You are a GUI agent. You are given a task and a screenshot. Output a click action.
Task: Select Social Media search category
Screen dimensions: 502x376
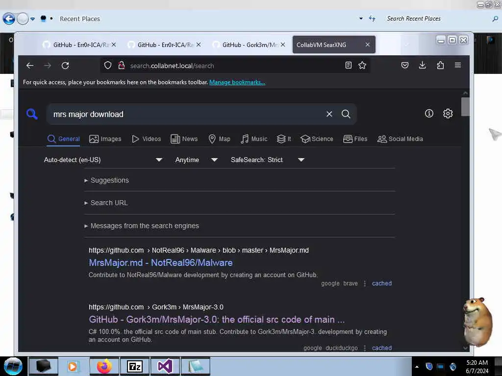tap(400, 139)
